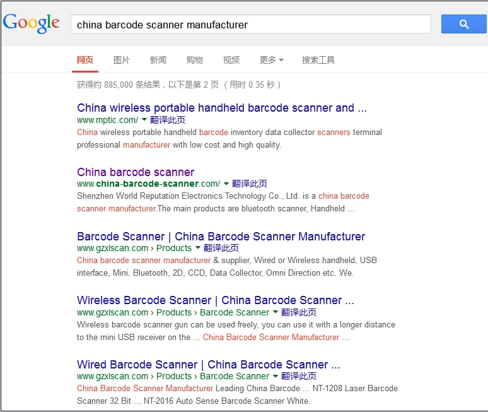Switch to the 图片 tab
Viewport: 488px width, 412px height.
coord(122,60)
